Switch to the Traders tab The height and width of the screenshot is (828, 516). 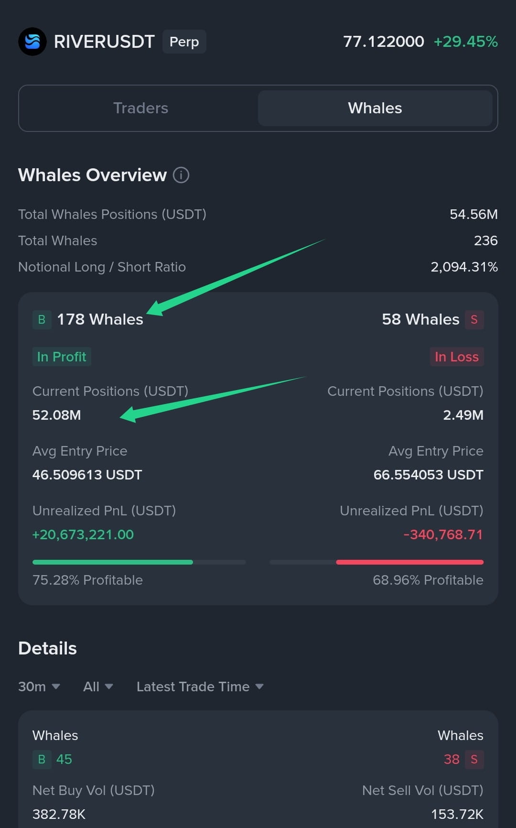(140, 108)
